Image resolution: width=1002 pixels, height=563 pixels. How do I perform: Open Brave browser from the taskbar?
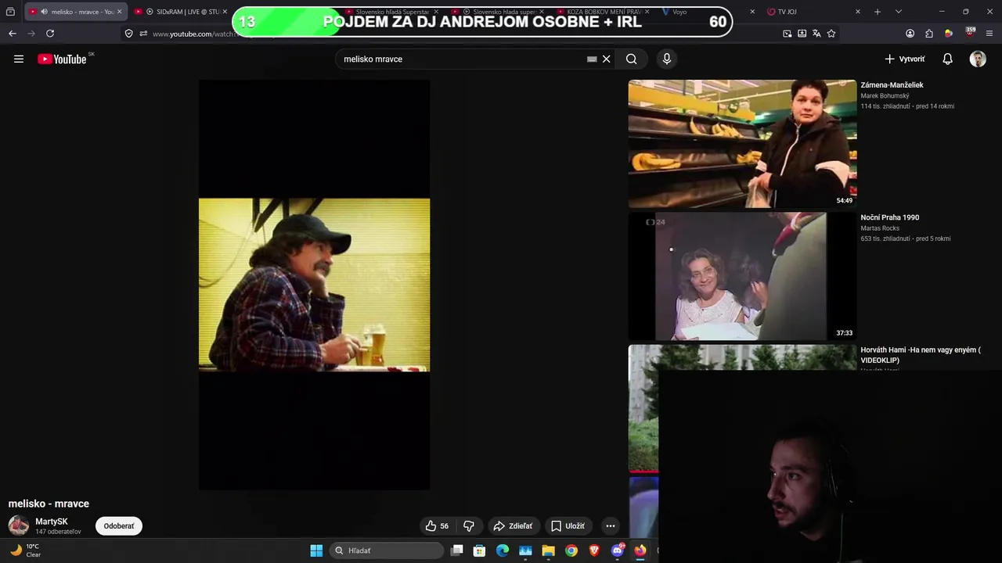(x=594, y=550)
